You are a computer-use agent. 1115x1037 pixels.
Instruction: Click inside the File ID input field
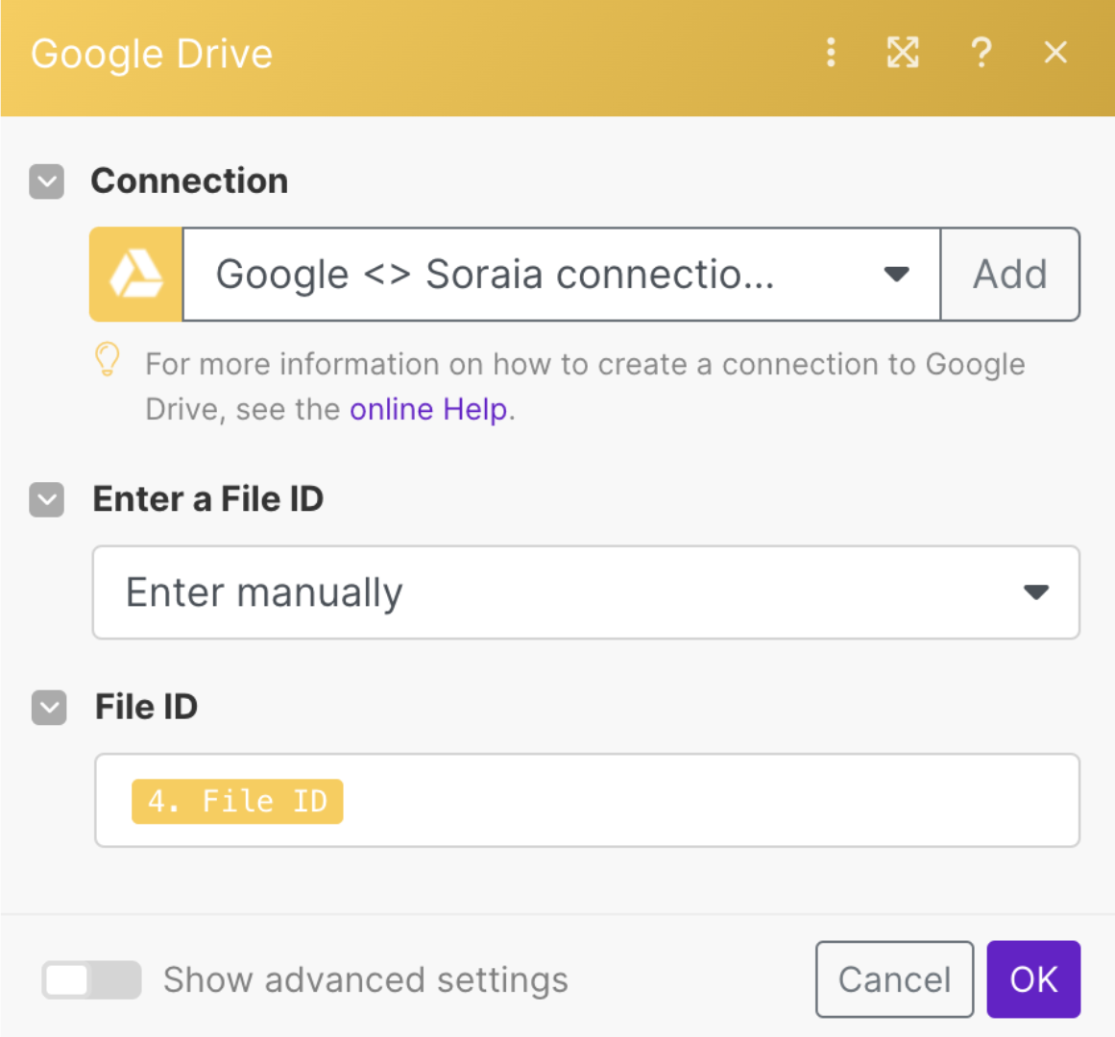[588, 801]
